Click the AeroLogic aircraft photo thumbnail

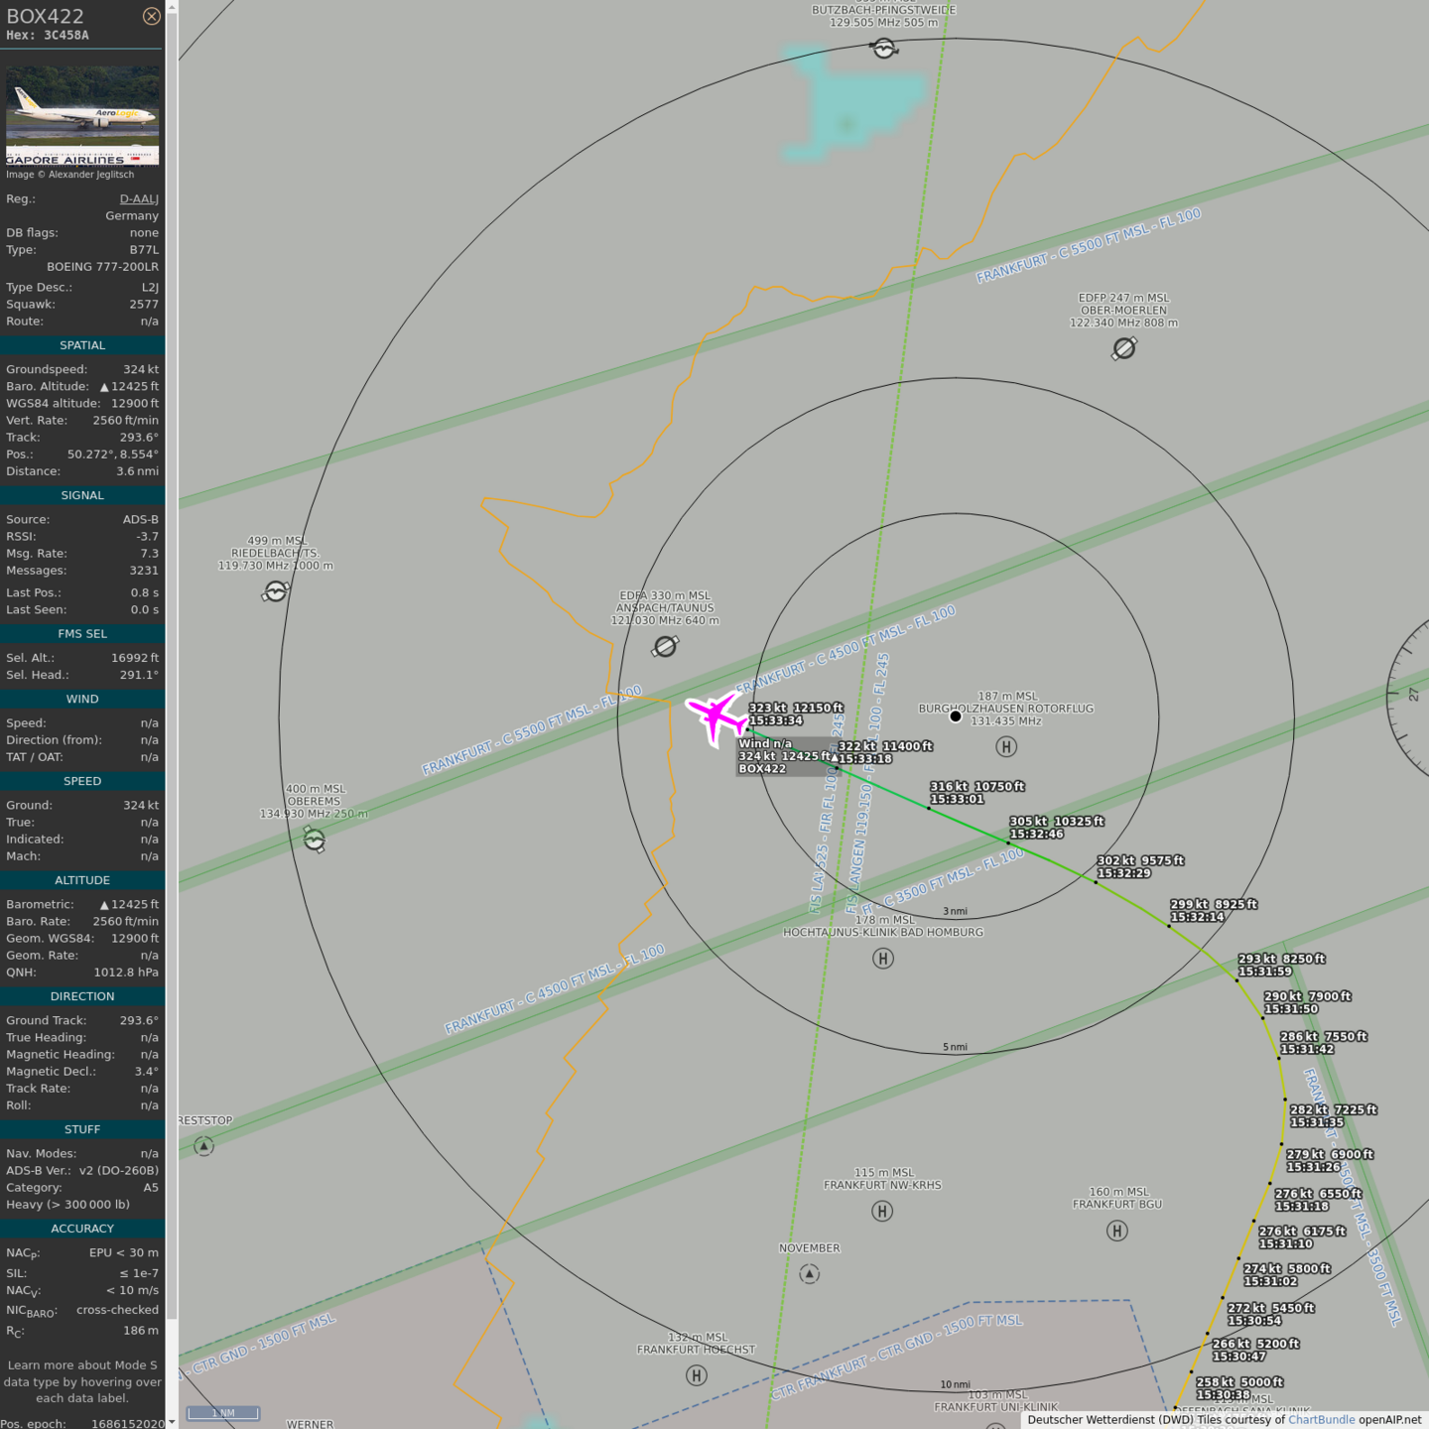82,115
